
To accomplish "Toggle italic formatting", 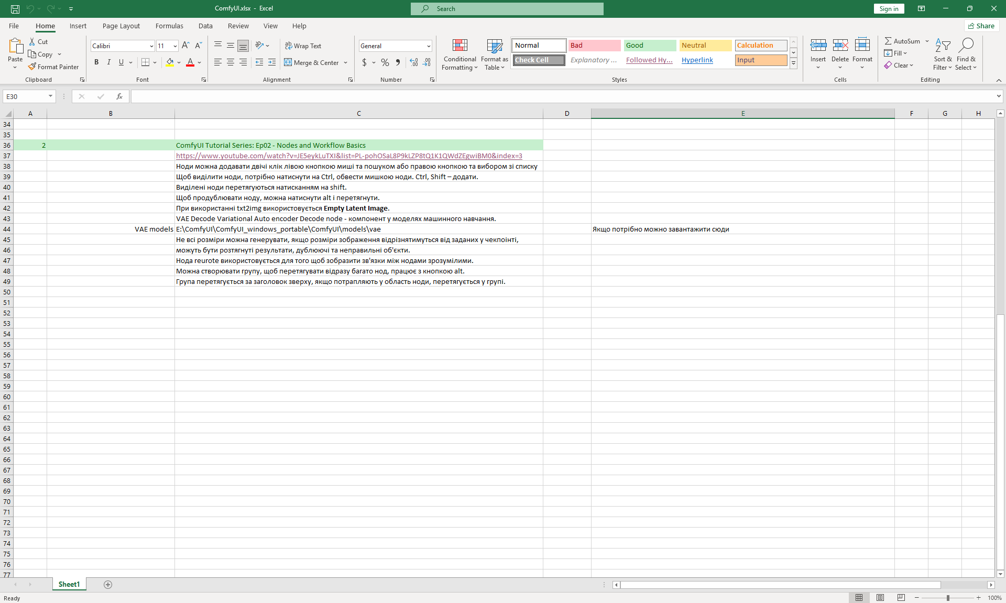I will click(x=108, y=62).
